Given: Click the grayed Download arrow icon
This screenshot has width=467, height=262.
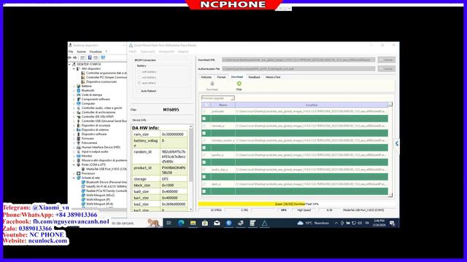Looking at the screenshot, I should pyautogui.click(x=212, y=84).
